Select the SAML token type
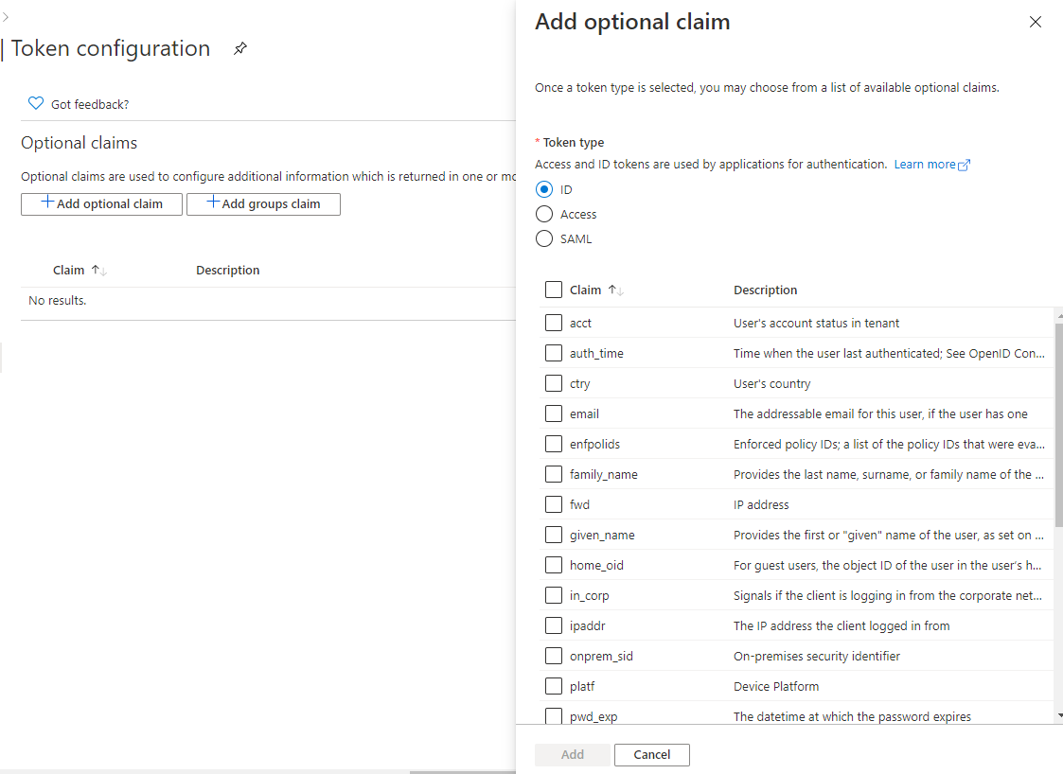This screenshot has height=774, width=1063. pos(543,238)
